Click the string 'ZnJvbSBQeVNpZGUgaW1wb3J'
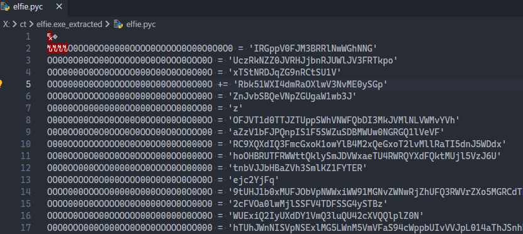Viewport: 523px width, 234px height. click(292, 96)
